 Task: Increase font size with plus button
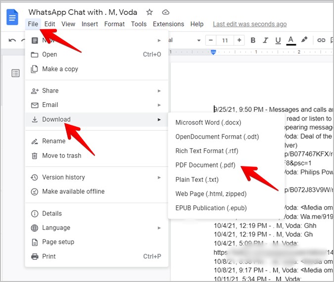pos(239,40)
